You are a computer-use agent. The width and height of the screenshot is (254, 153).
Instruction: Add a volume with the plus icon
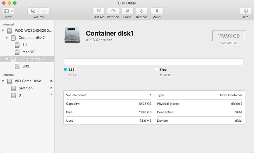tap(34, 11)
